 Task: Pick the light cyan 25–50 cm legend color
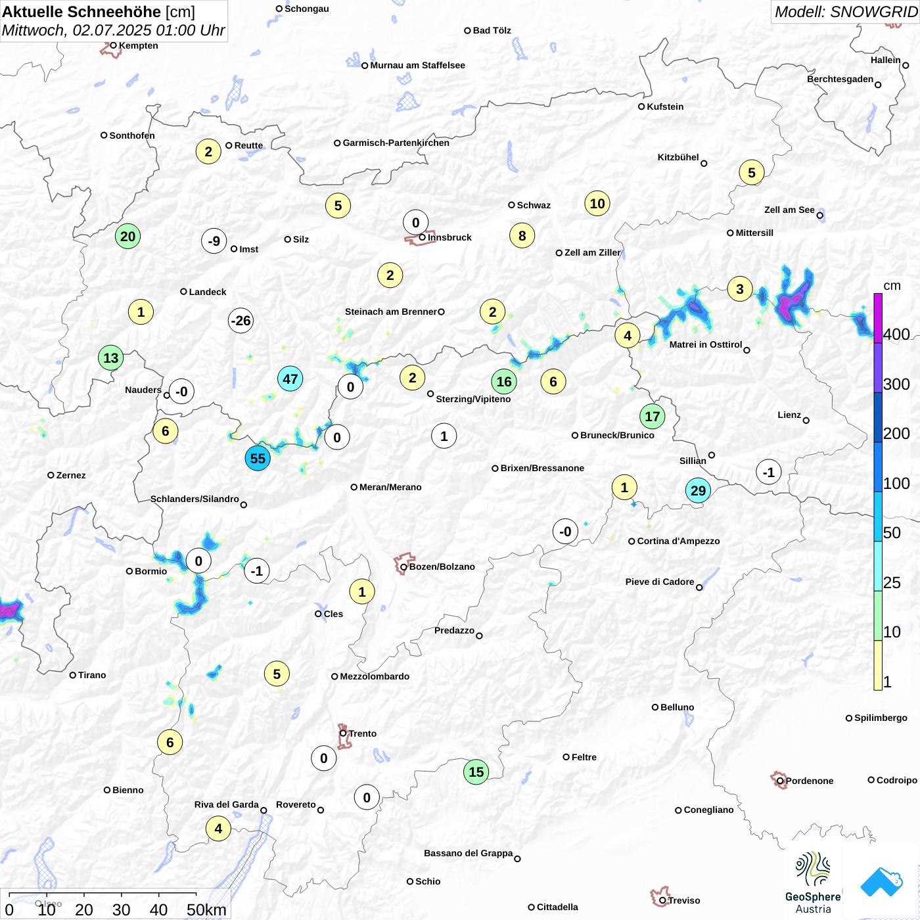point(878,566)
